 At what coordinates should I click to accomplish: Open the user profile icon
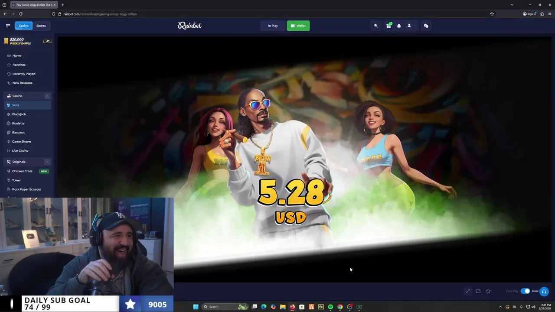pos(409,26)
